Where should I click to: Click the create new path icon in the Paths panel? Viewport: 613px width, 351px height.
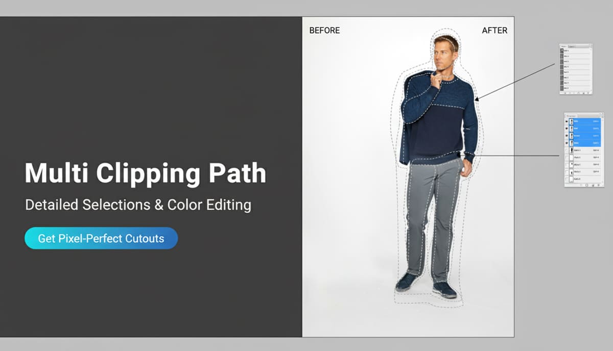point(583,93)
